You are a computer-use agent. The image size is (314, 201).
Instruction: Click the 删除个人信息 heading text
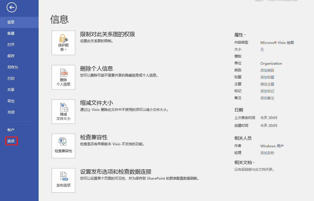click(x=97, y=69)
